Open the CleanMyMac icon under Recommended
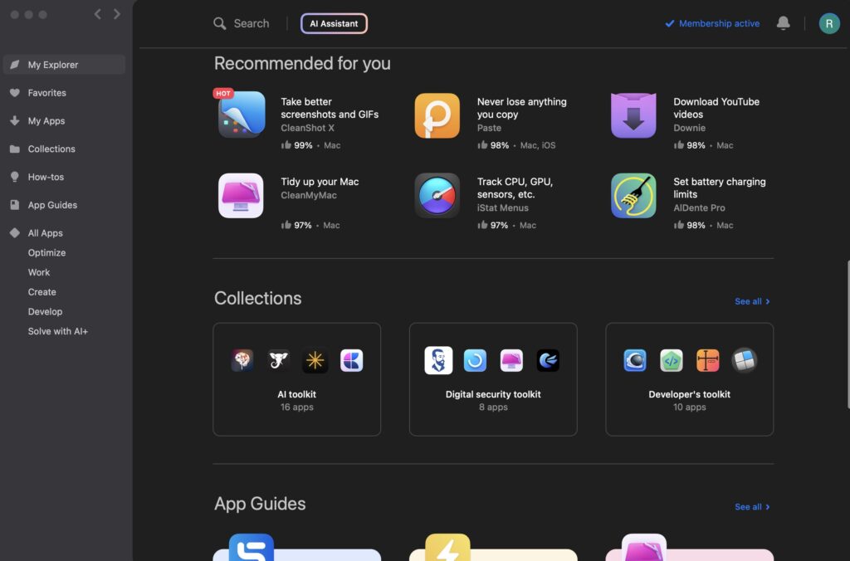Image resolution: width=850 pixels, height=561 pixels. click(241, 195)
